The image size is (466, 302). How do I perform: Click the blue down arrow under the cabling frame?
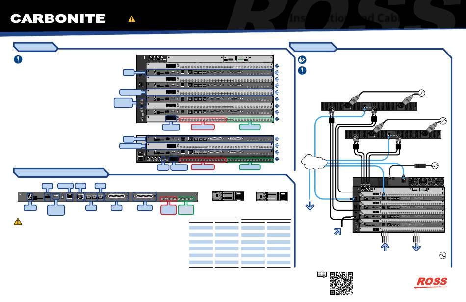click(416, 247)
